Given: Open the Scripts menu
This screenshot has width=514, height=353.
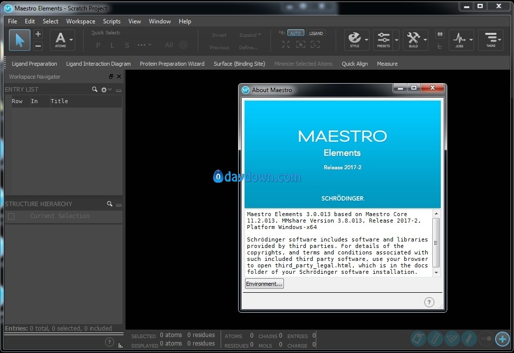Looking at the screenshot, I should coord(112,21).
